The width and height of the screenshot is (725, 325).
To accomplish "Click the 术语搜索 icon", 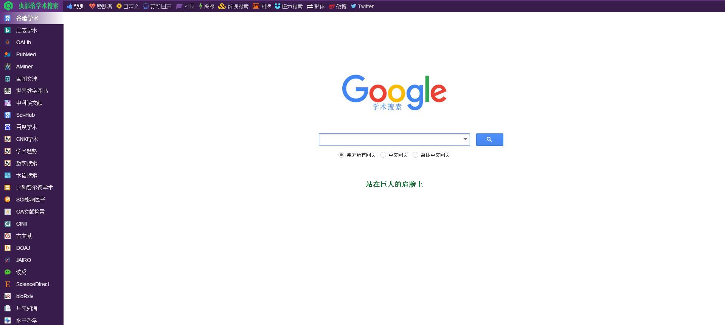I will coord(8,175).
